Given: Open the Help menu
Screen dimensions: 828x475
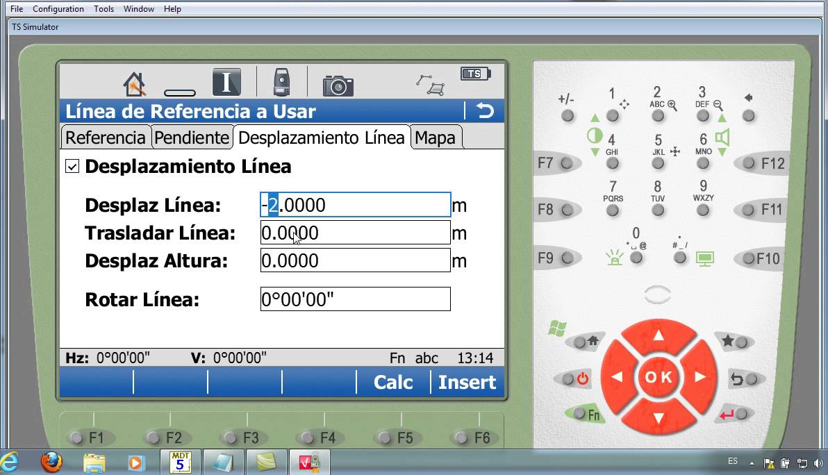Looking at the screenshot, I should tap(172, 9).
